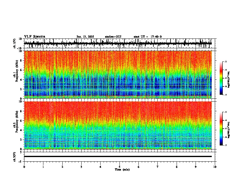
Task: Click time axis tick label "10"
Action: pos(215,167)
